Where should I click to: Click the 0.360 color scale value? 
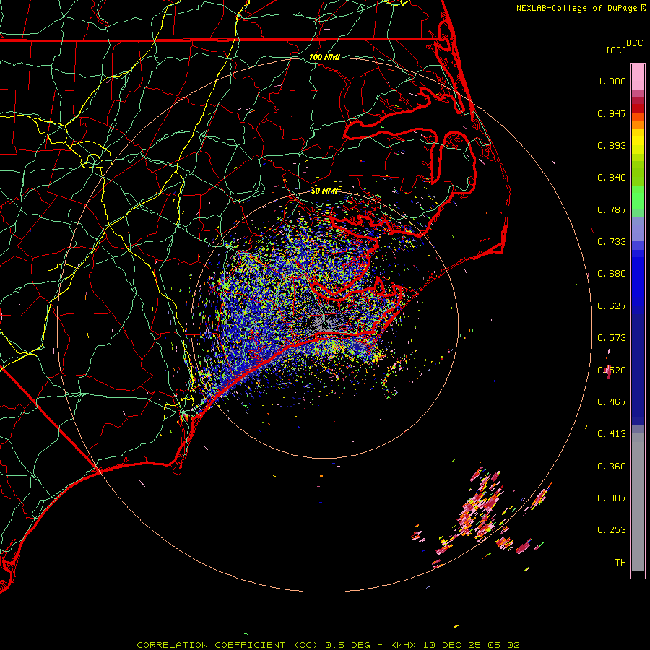(612, 467)
